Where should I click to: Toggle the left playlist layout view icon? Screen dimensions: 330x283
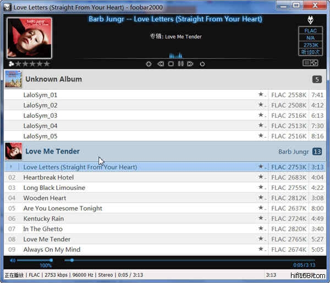pyautogui.click(x=306, y=63)
